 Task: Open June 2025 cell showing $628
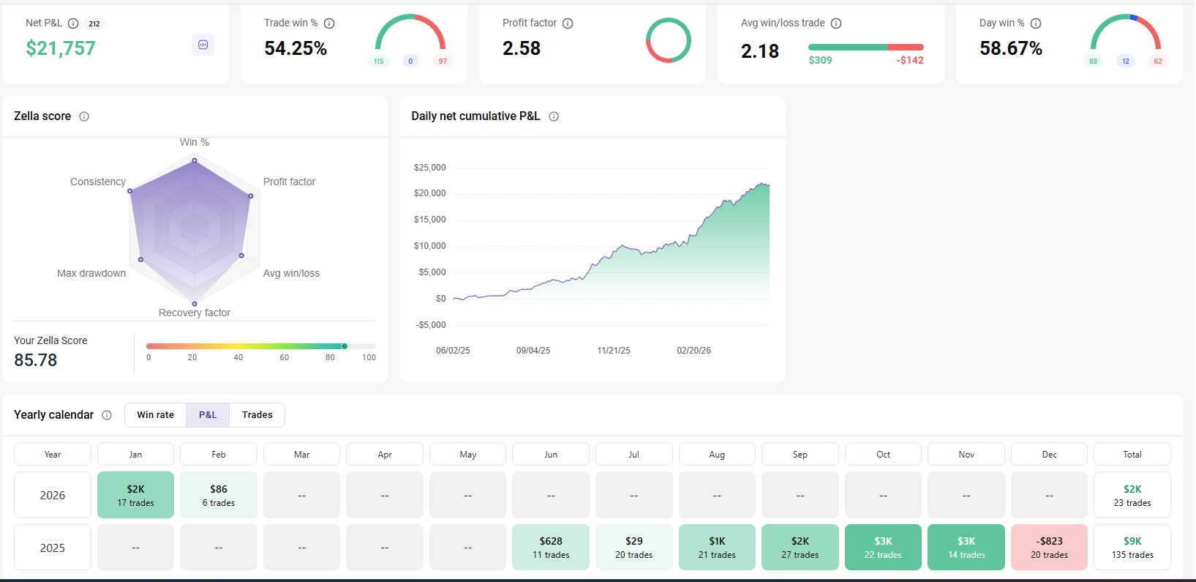tap(551, 548)
